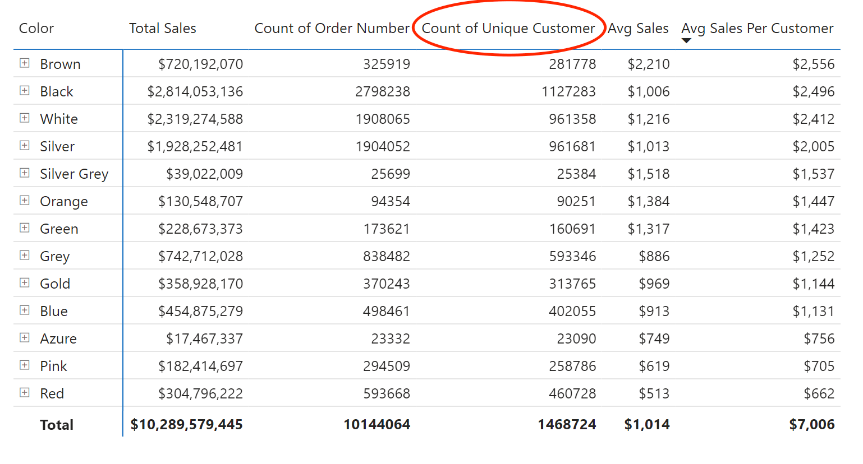Expand Green using the plus box icon

coord(24,228)
